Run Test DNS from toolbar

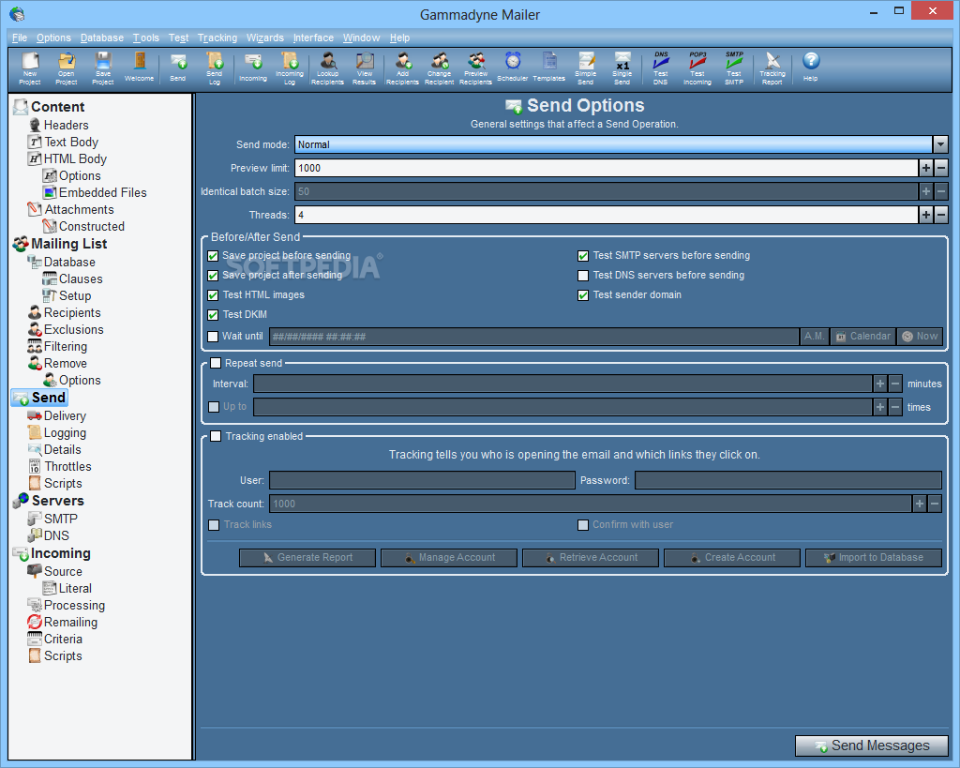tap(661, 68)
